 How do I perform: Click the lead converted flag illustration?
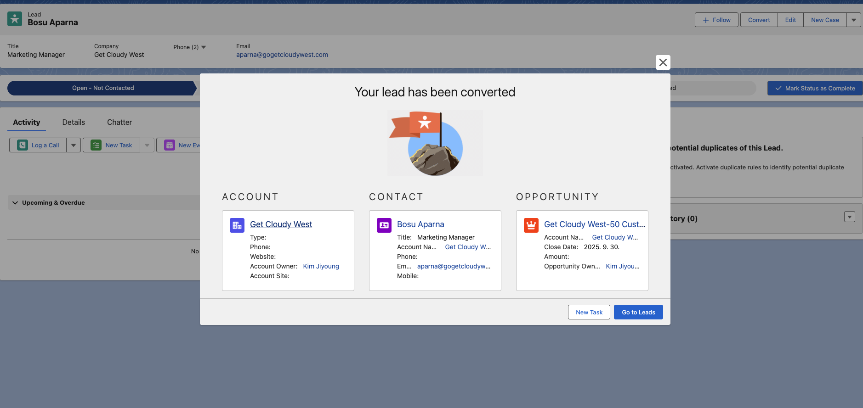coord(435,143)
